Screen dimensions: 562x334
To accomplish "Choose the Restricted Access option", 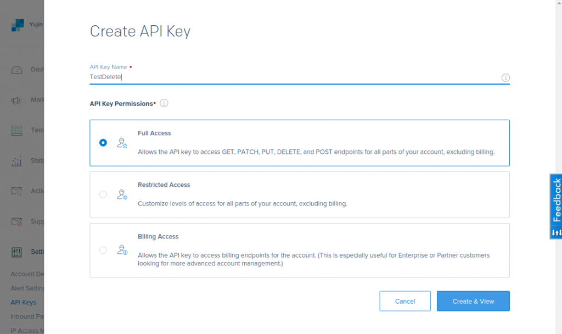I will coord(103,194).
